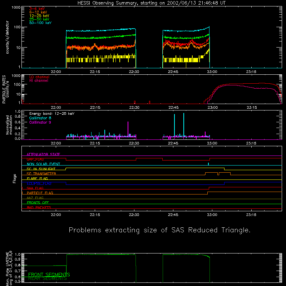Click the SAA_FLAG label
The image size is (286, 286).
point(35,188)
